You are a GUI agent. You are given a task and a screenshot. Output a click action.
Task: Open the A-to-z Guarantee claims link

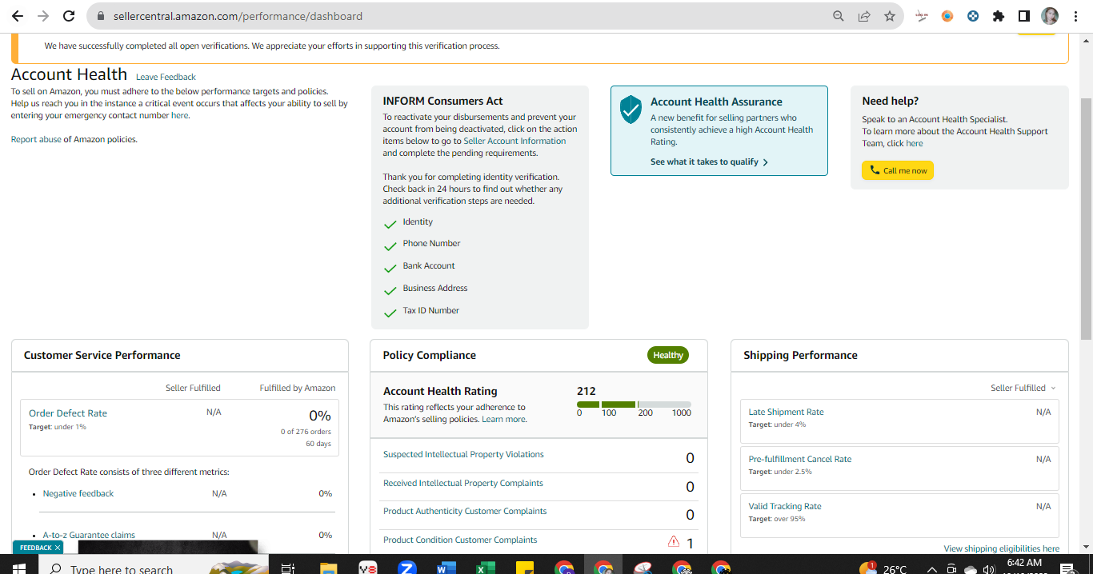[x=89, y=535]
